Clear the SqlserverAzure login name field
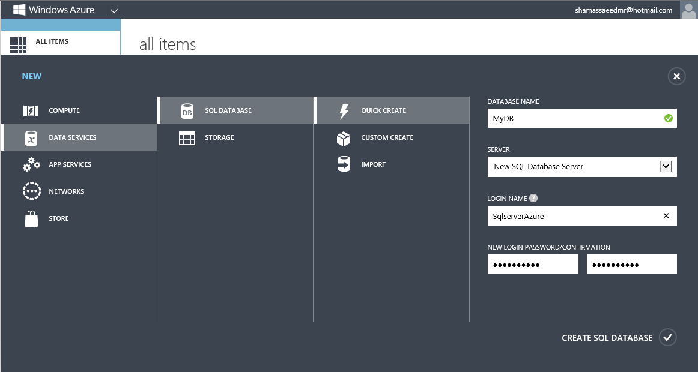Image resolution: width=698 pixels, height=372 pixels. click(x=666, y=215)
